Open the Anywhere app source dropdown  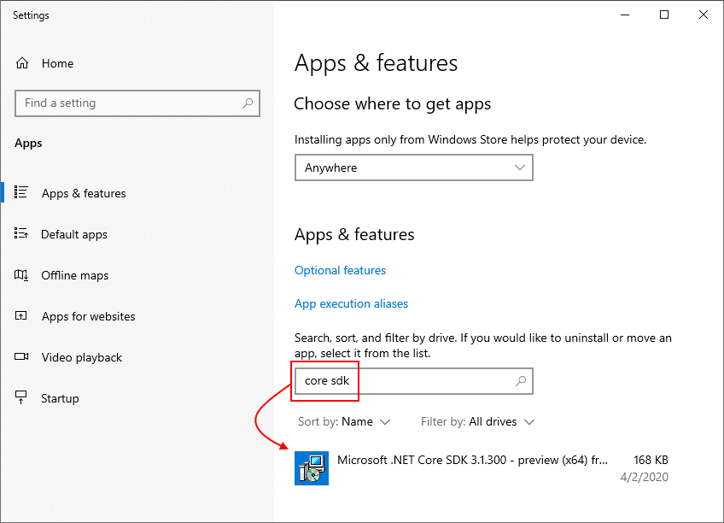click(x=413, y=167)
